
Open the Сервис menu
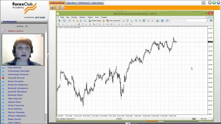[x=90, y=17]
